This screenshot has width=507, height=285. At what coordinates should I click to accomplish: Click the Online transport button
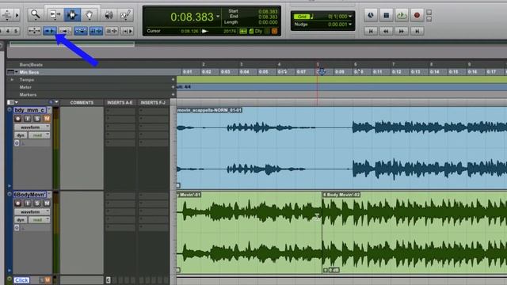[x=371, y=15]
